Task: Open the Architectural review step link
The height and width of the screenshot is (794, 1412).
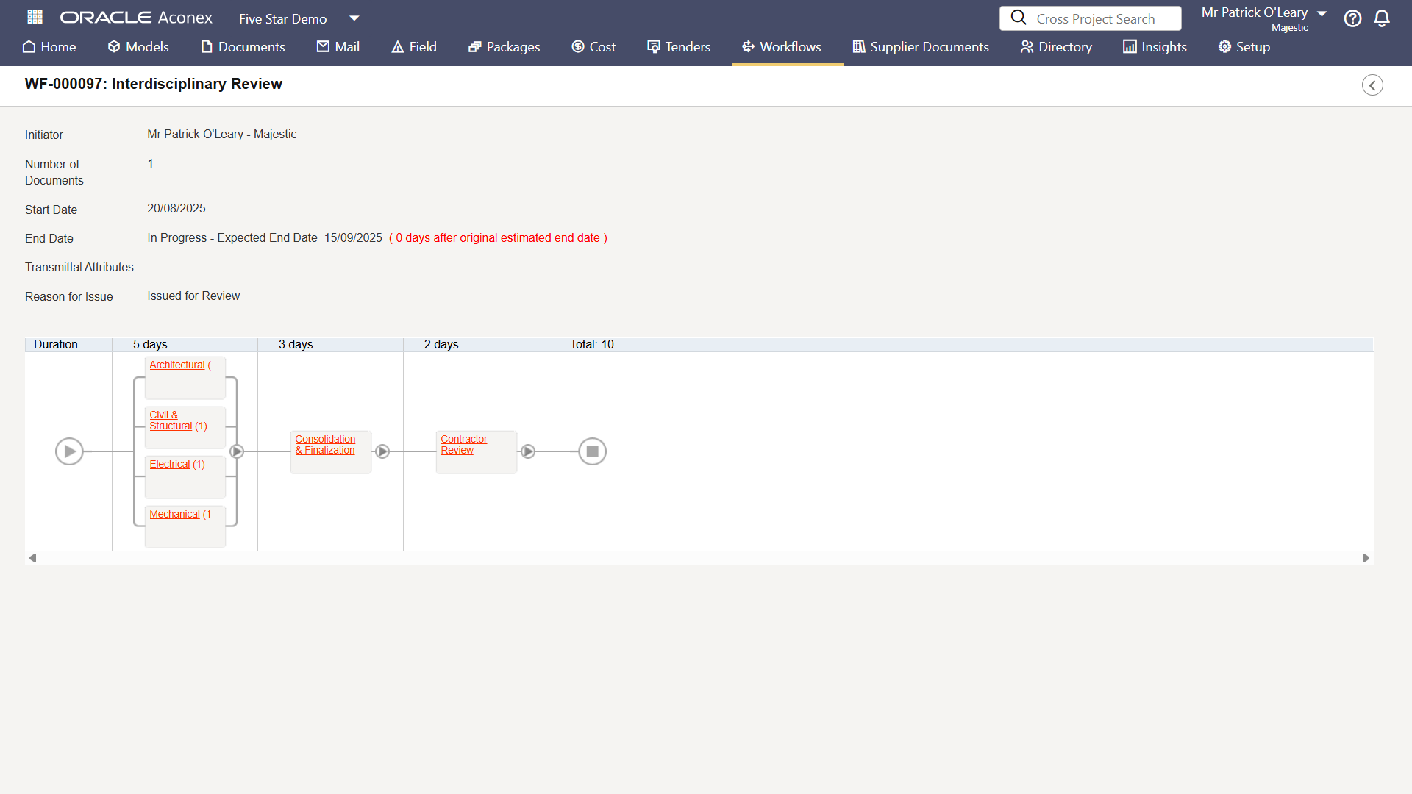Action: (177, 365)
